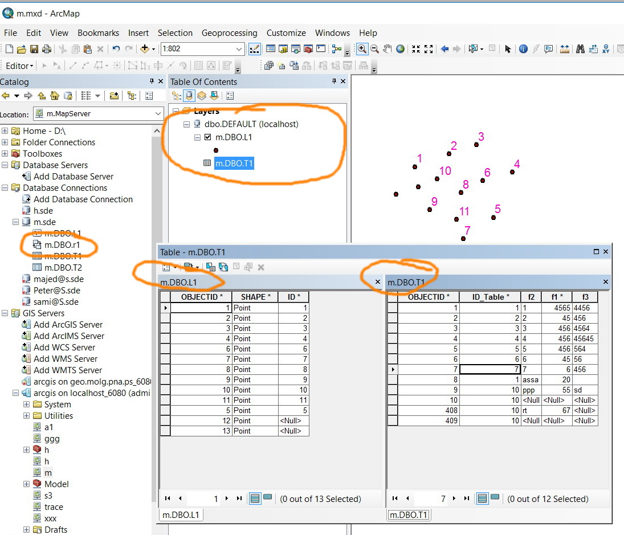Select the Zoom In tool
Screen dimensions: 624x535
click(x=362, y=49)
